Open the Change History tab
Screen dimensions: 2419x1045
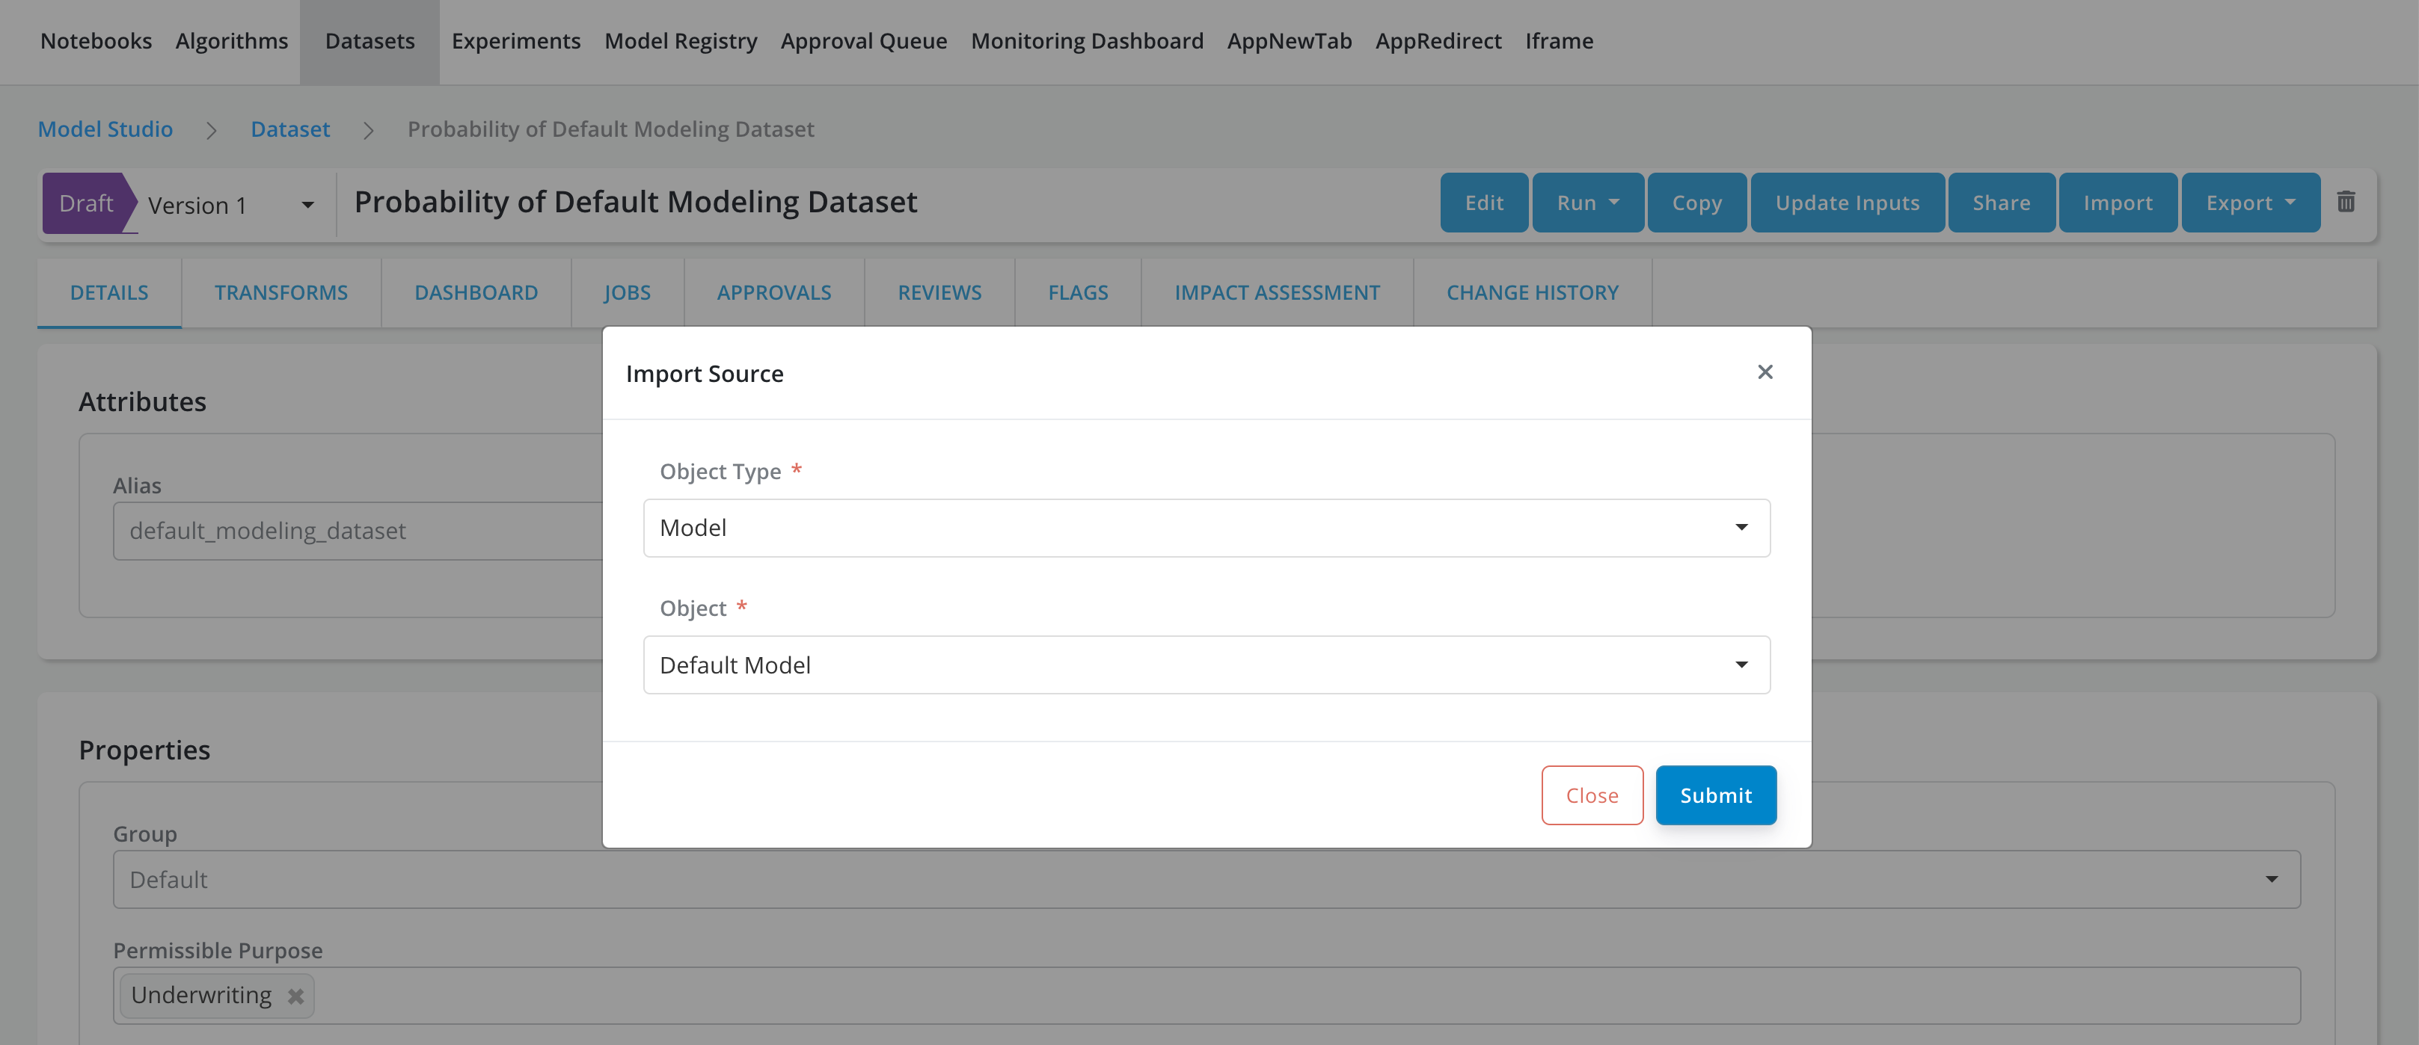(x=1532, y=293)
